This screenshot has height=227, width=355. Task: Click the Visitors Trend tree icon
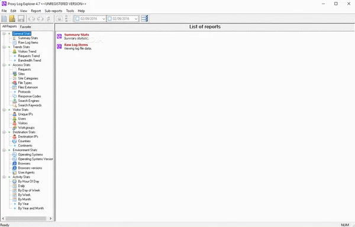14,52
